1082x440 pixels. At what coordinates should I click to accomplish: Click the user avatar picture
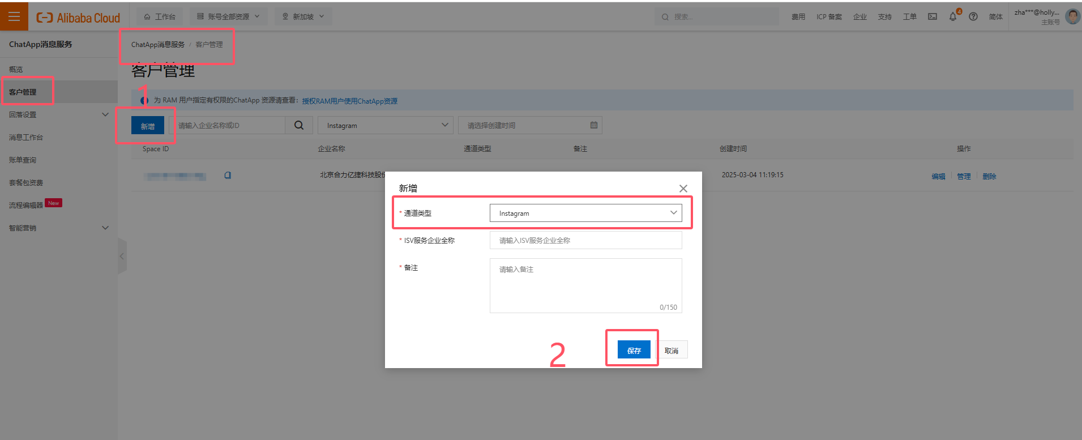tap(1072, 16)
